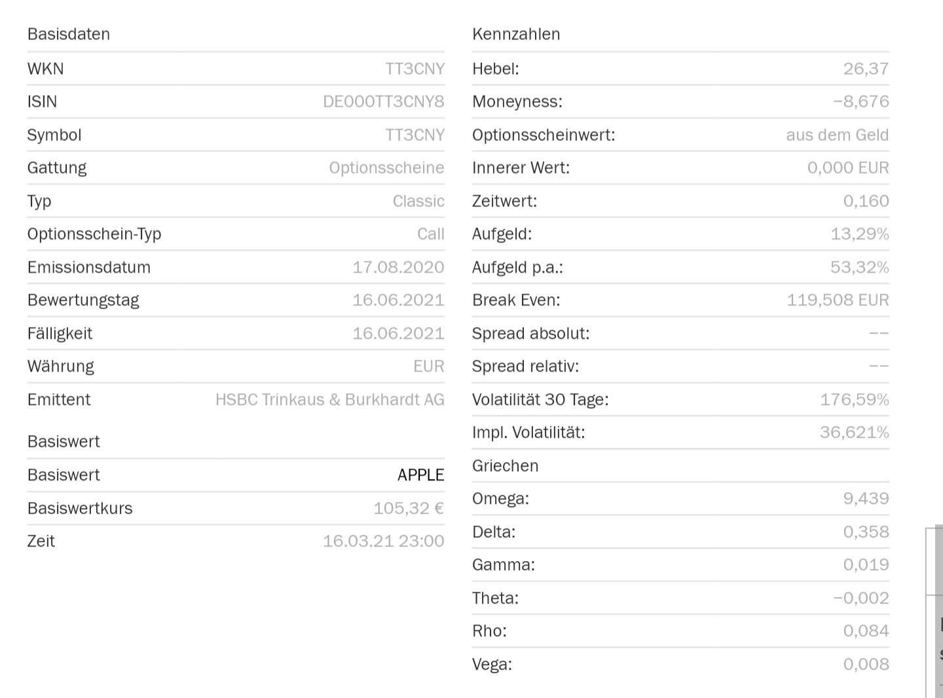Click the ISIN value DE000TT3CNY8

tap(383, 102)
